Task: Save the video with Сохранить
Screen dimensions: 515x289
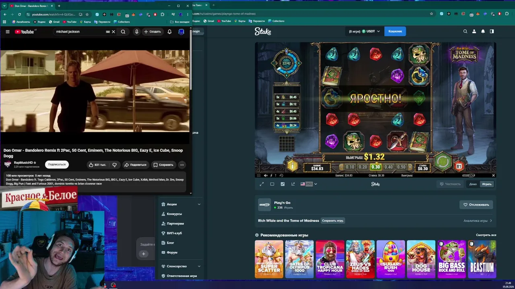Action: [163, 165]
